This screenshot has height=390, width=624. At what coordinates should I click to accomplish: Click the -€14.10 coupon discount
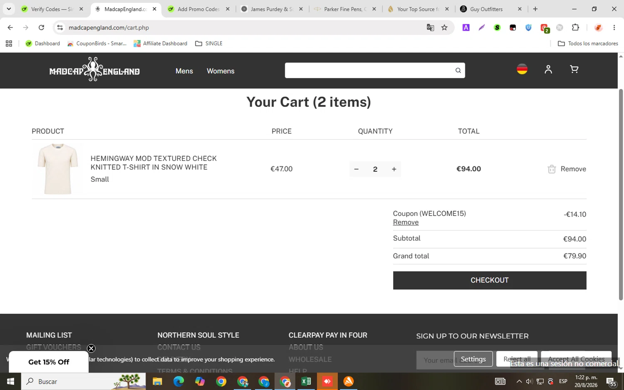(575, 215)
